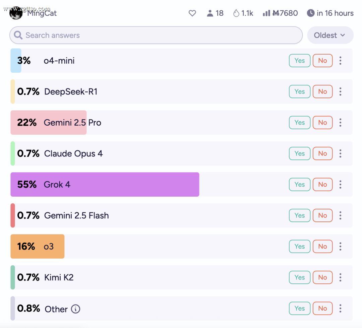The image size is (362, 328).
Task: Open the traders count person icon
Action: 210,13
